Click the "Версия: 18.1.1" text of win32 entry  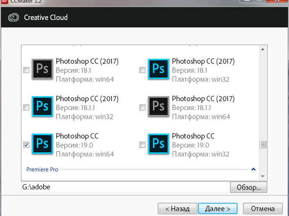(x=75, y=108)
